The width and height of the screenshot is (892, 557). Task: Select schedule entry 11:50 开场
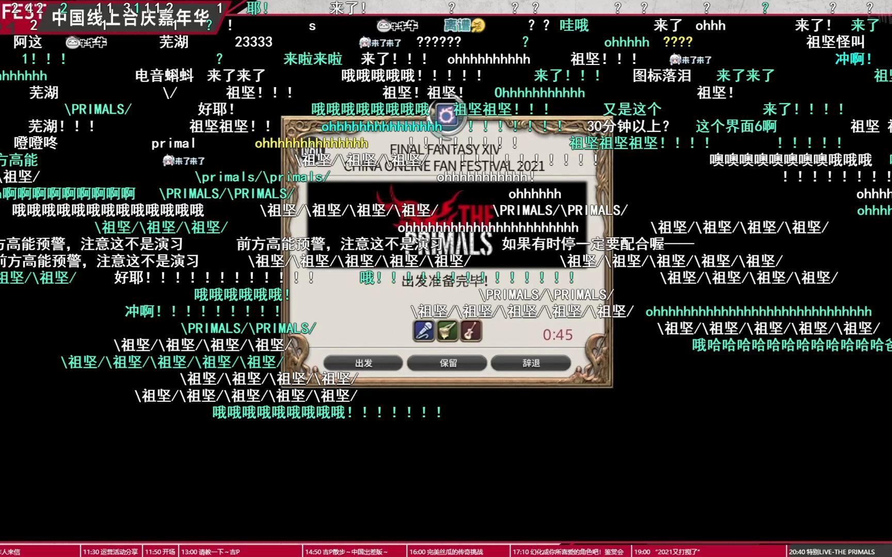160,552
